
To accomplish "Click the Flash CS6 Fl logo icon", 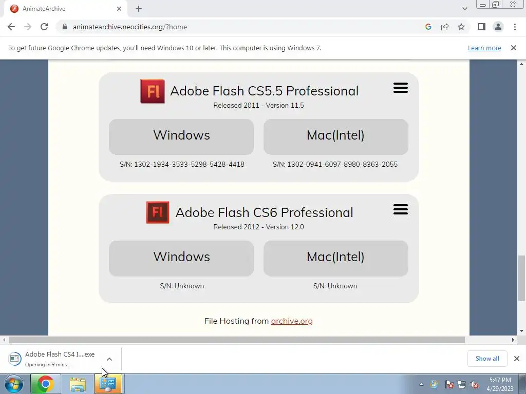I will pyautogui.click(x=158, y=212).
